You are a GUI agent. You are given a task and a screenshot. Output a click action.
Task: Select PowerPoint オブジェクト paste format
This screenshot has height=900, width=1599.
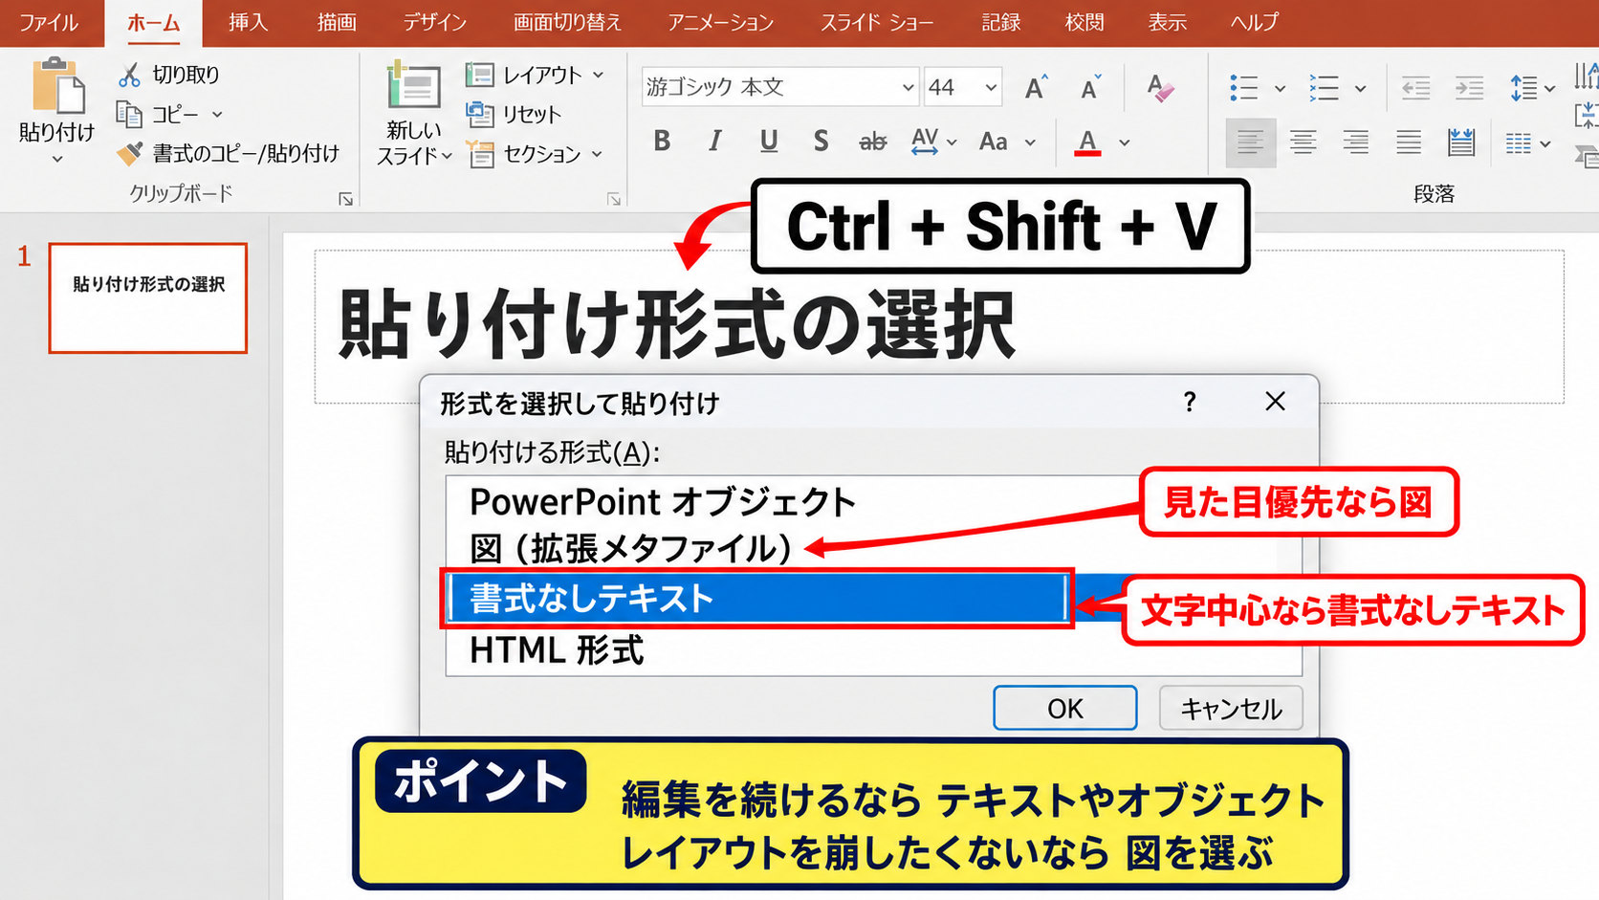(x=662, y=501)
